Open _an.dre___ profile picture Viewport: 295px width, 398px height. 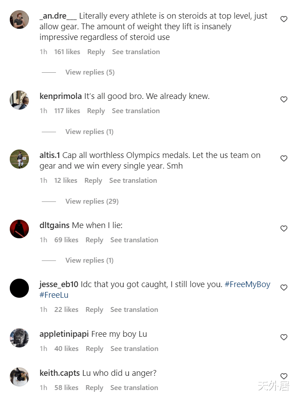click(19, 20)
